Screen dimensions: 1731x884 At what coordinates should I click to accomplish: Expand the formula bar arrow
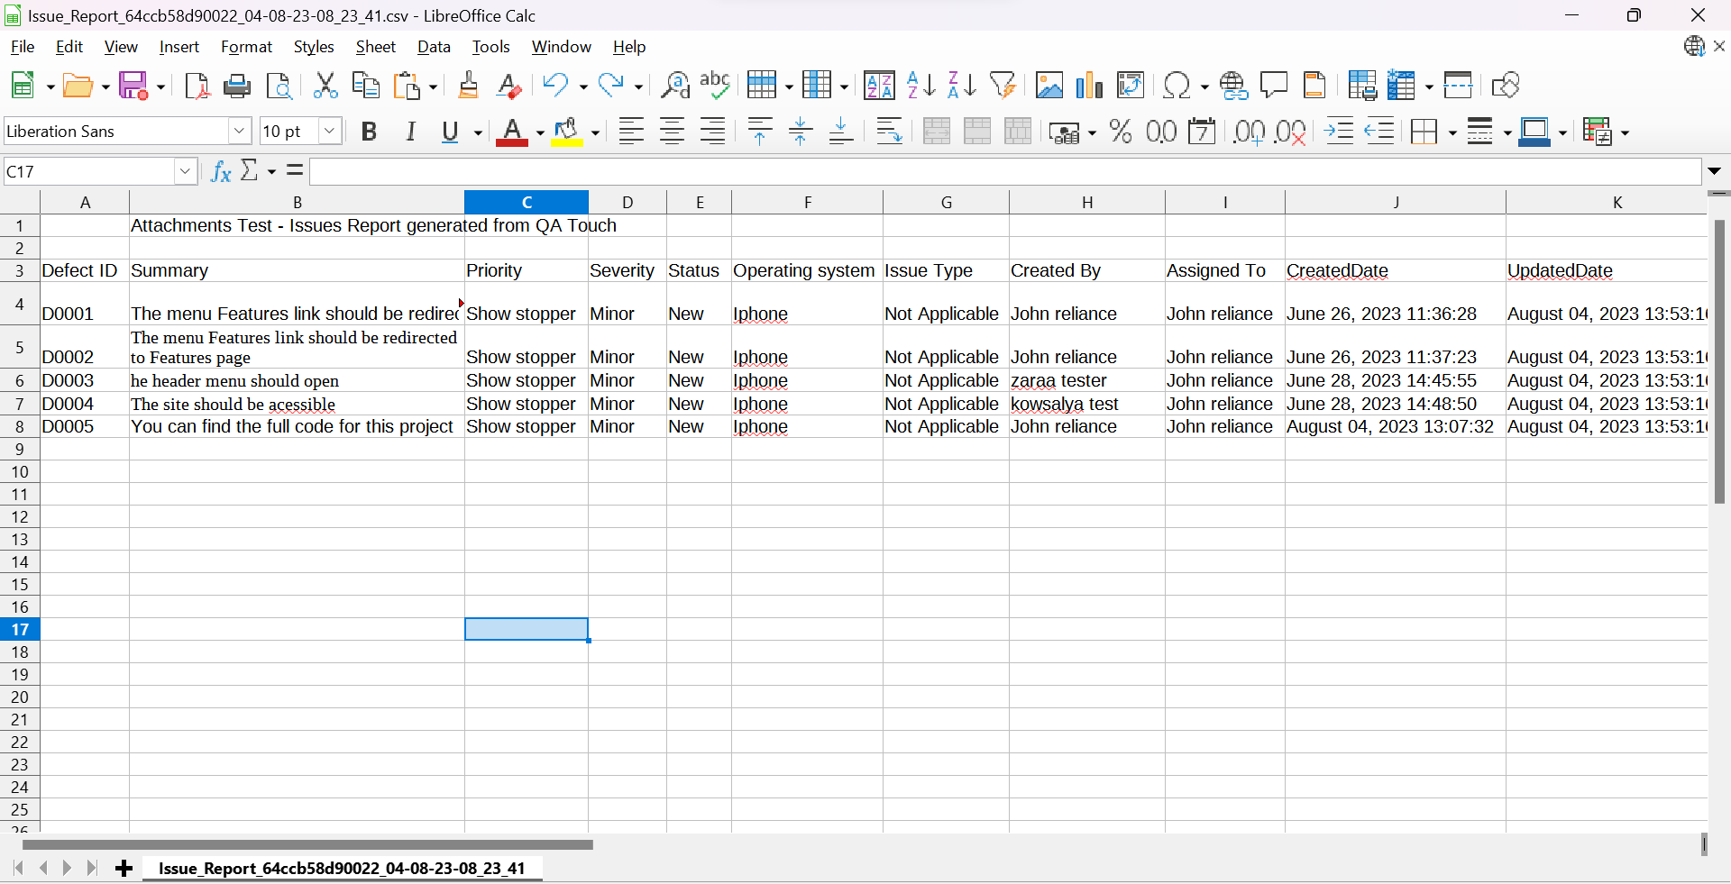point(1715,171)
